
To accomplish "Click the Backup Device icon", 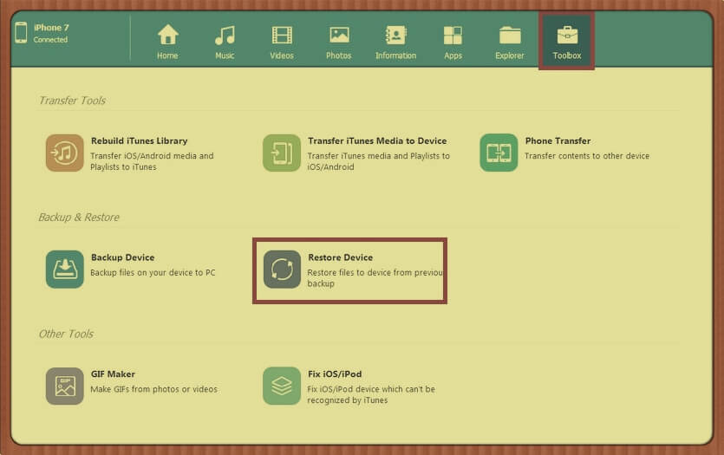I will [x=65, y=270].
